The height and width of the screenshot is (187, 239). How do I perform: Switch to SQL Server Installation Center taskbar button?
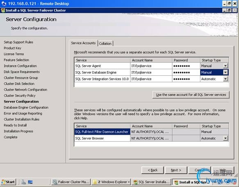click(151, 182)
